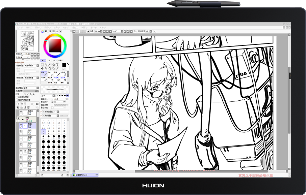
Task: Select the rotate view tool
Action: 50,68
